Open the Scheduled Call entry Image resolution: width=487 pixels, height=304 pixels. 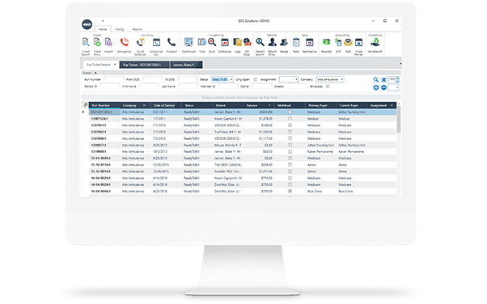coord(156,47)
